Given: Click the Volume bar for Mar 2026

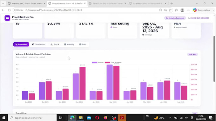Looking at the screenshot, I should (x=110, y=82).
